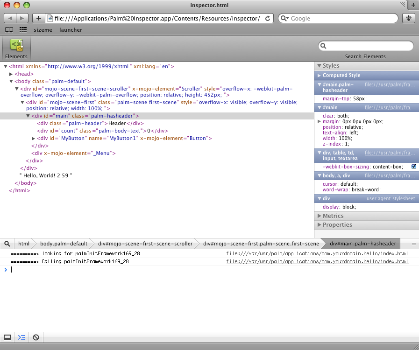Uncheck the -webkit-box-sizing property checkbox
This screenshot has width=419, height=350.
pos(413,167)
